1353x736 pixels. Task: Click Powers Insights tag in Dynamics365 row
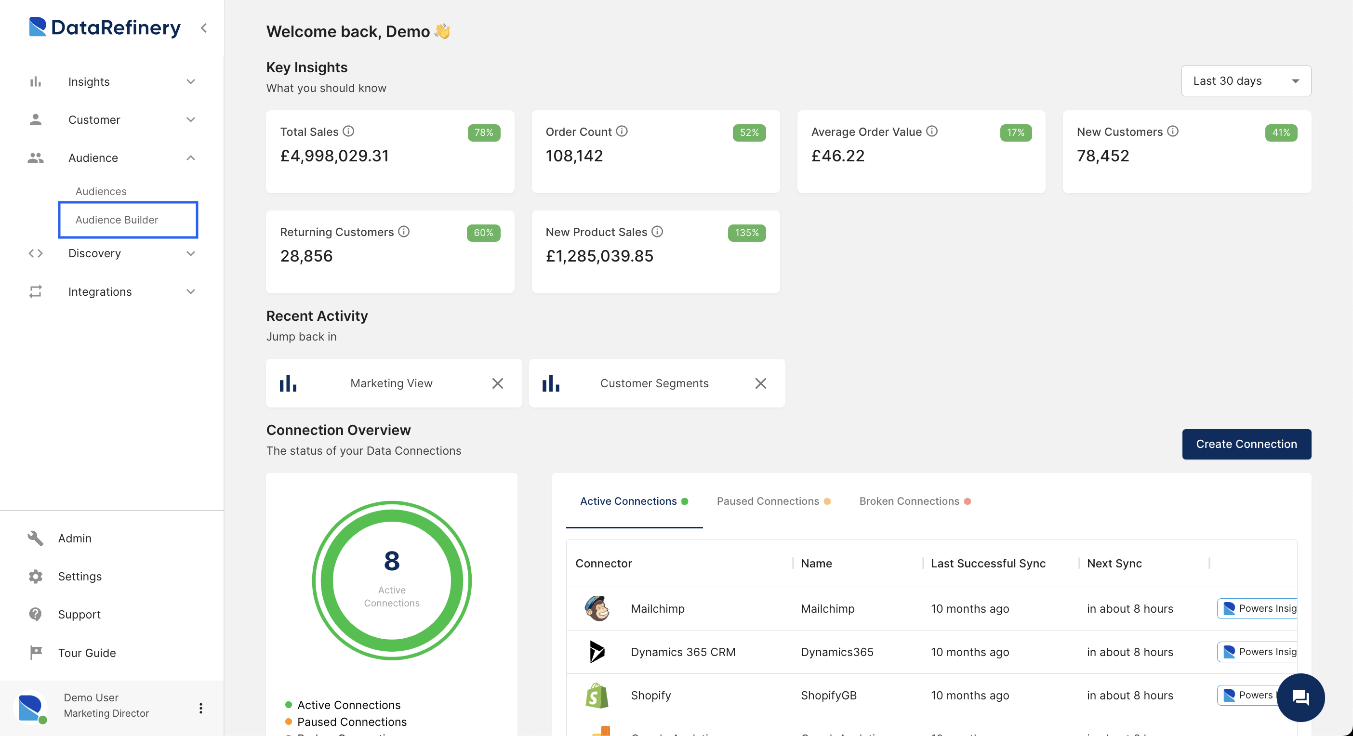(x=1257, y=652)
